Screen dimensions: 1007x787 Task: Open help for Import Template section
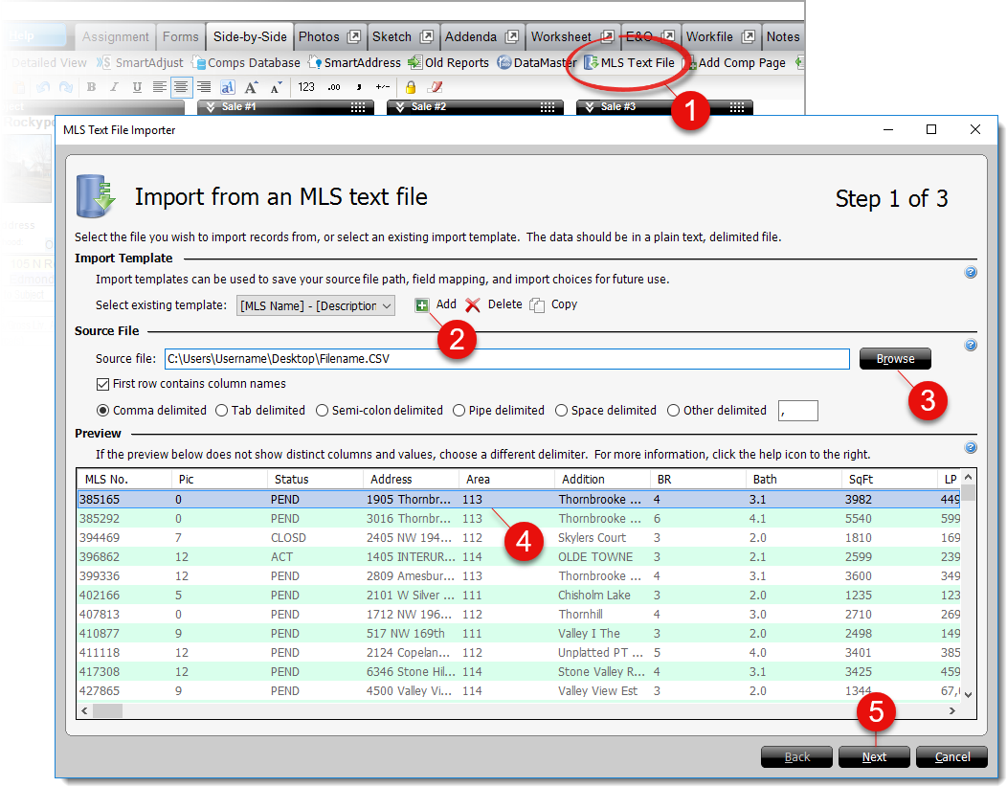click(x=971, y=273)
